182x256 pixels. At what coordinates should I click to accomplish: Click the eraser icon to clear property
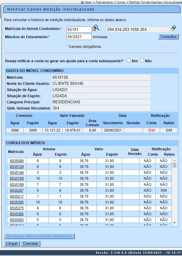174,28
